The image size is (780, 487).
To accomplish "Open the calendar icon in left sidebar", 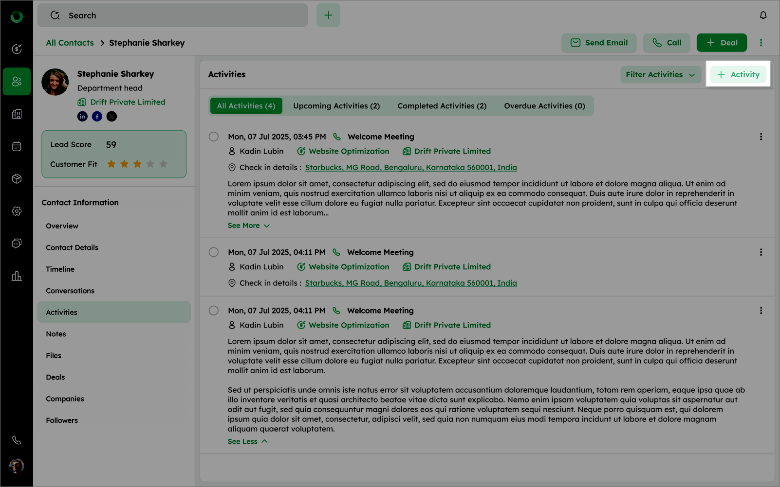I will click(17, 146).
